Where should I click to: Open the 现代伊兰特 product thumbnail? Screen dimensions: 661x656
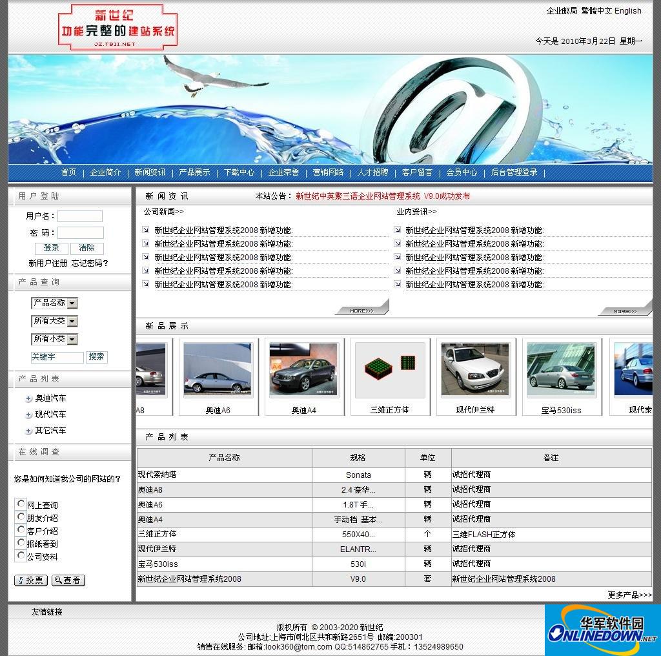(x=476, y=370)
